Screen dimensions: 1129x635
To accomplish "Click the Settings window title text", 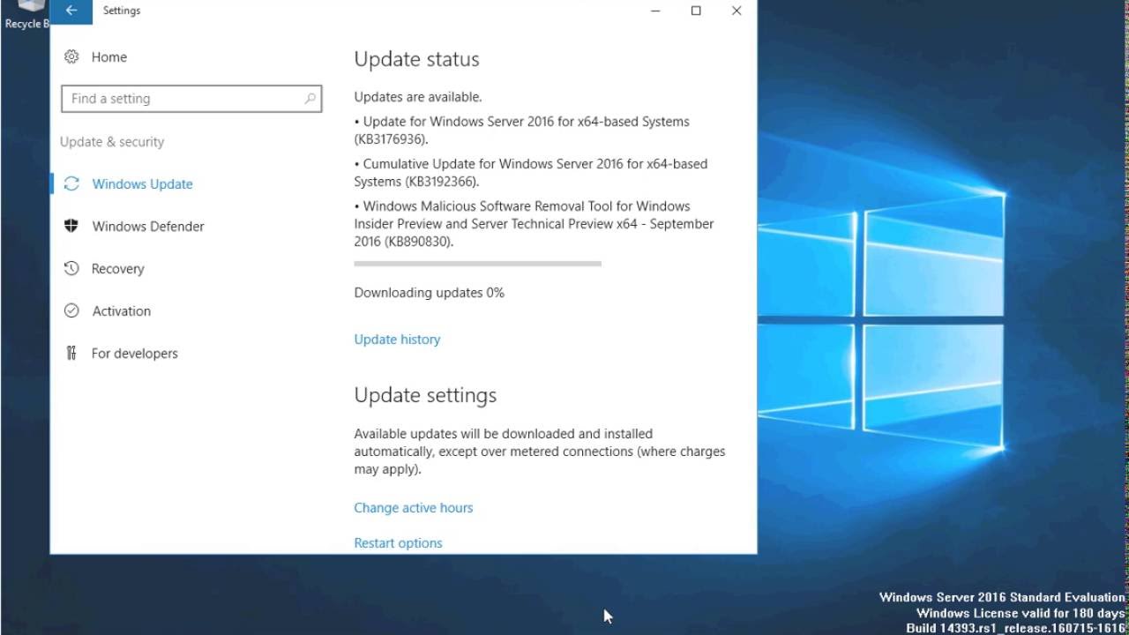I will [x=122, y=11].
